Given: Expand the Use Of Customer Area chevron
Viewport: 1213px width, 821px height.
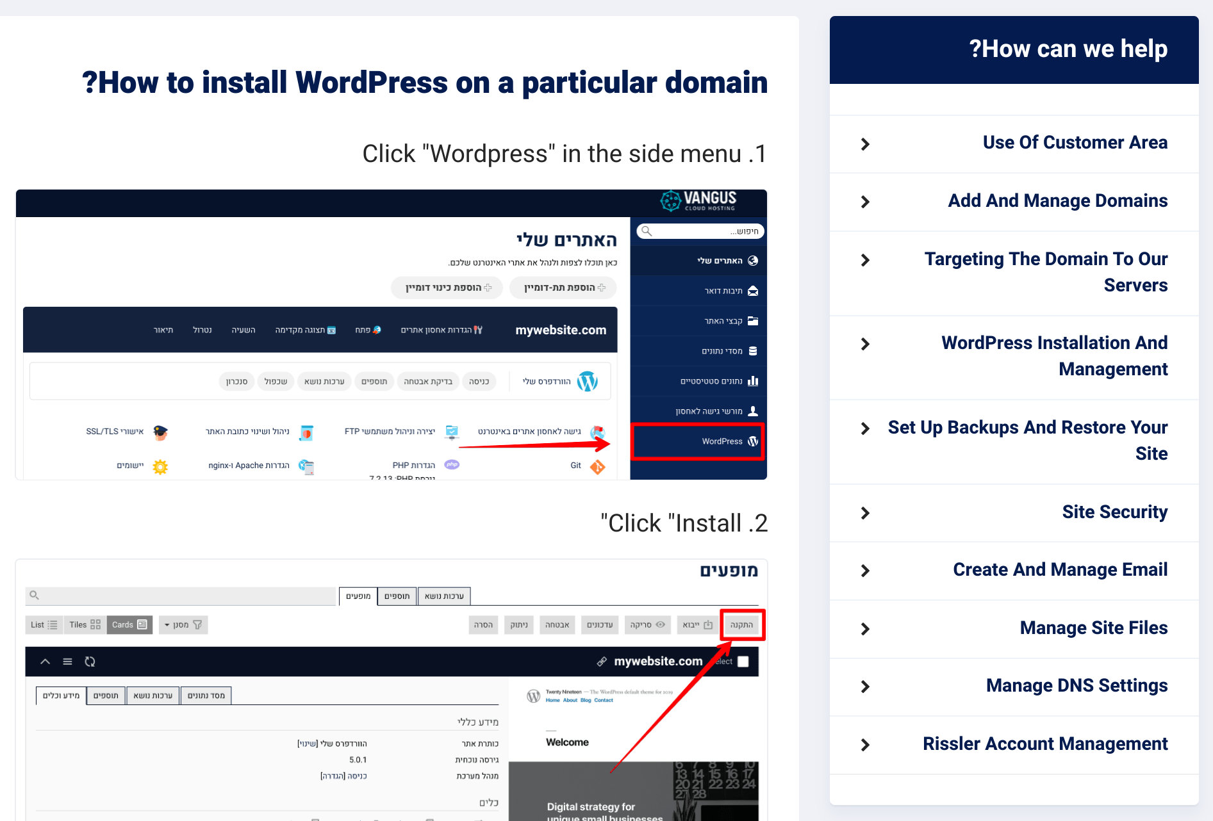Looking at the screenshot, I should 865,144.
